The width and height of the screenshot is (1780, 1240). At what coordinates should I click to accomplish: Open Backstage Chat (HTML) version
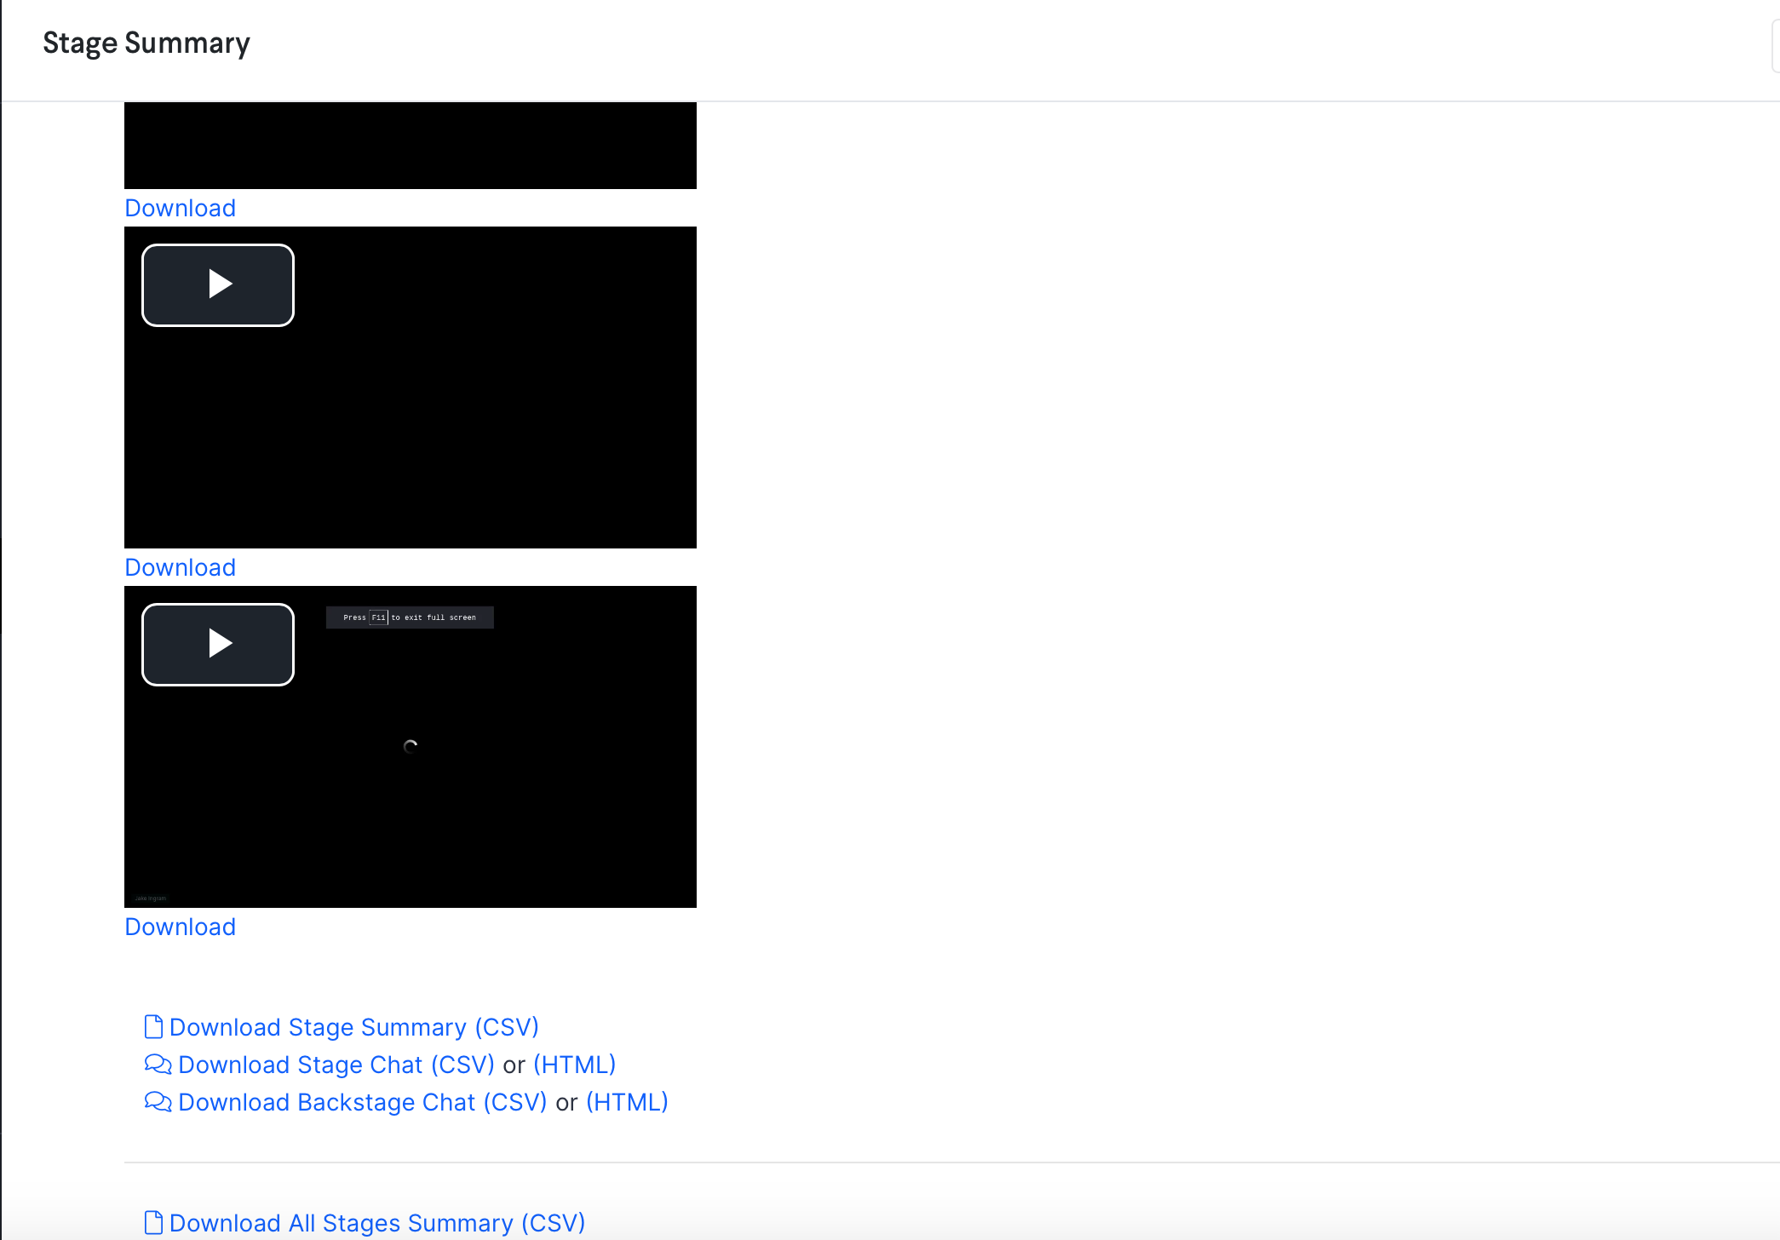click(x=628, y=1102)
